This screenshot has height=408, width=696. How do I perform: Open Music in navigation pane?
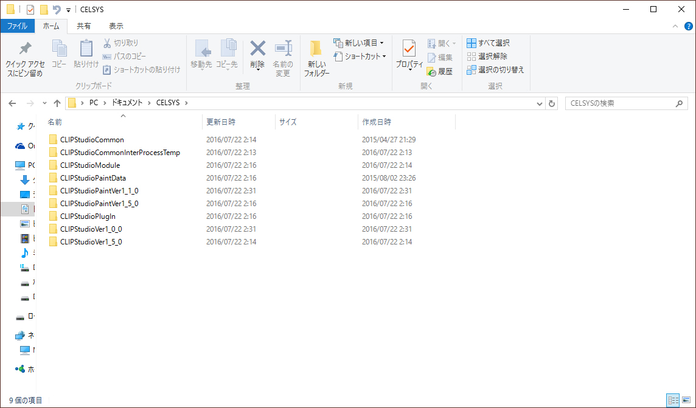(25, 253)
